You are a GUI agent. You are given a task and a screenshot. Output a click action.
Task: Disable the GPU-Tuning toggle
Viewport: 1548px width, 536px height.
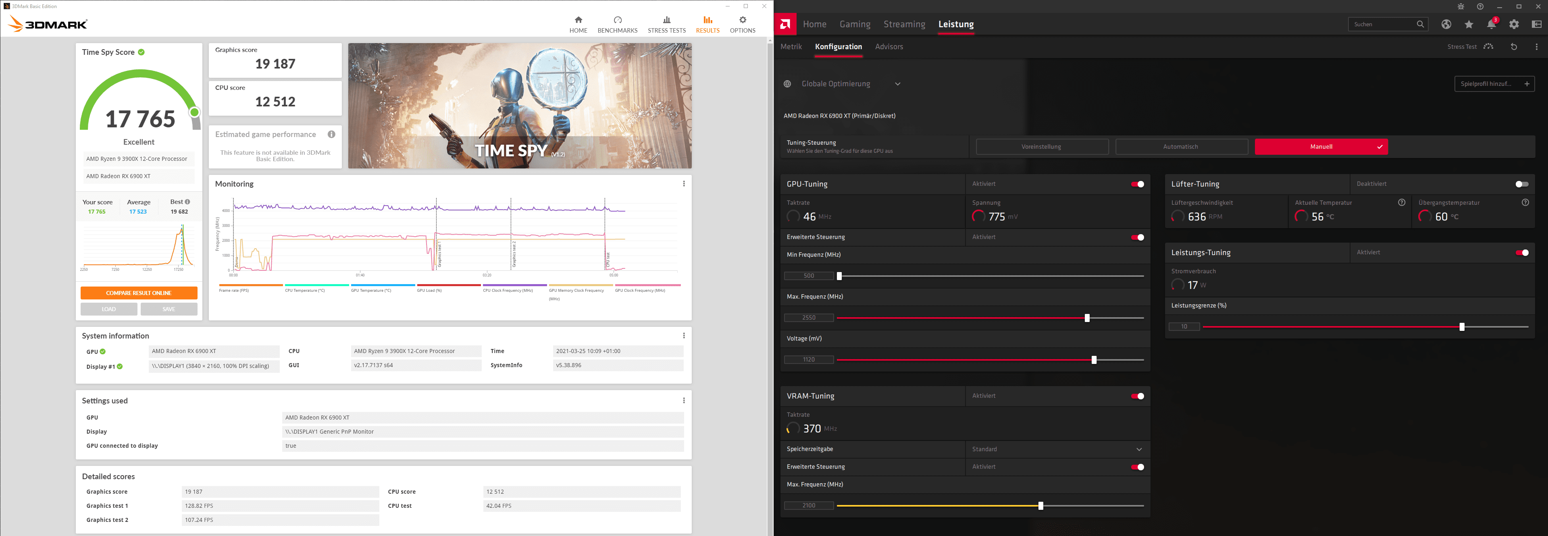[1137, 185]
